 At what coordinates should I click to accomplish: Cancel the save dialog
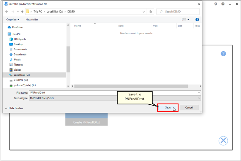189,107
